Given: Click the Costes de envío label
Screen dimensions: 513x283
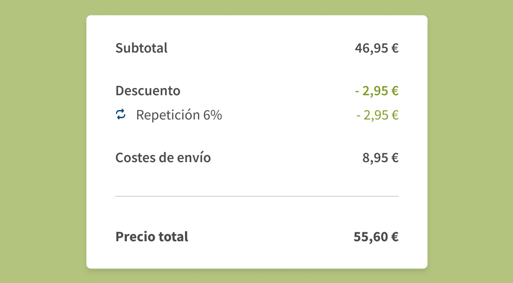Looking at the screenshot, I should point(163,158).
